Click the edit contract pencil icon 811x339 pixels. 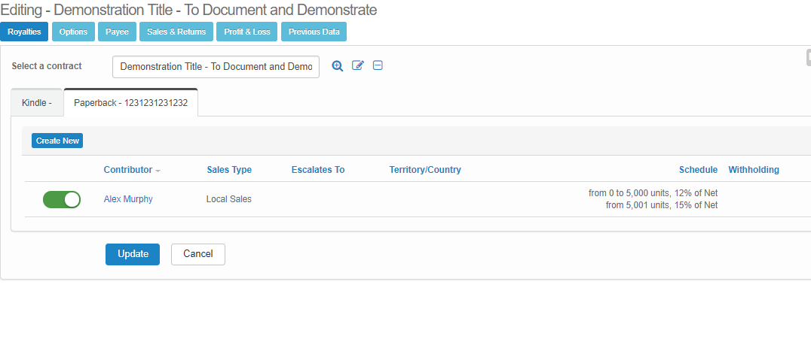click(358, 66)
